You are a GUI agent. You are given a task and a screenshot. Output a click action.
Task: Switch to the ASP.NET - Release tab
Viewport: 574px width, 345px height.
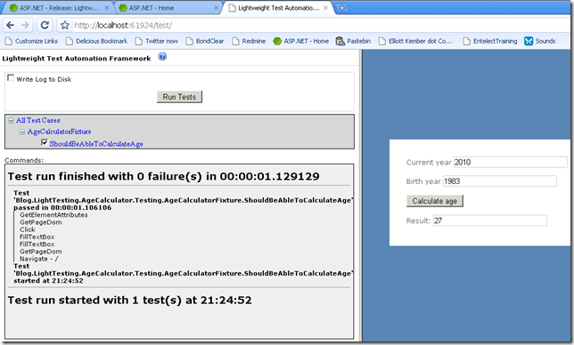59,8
